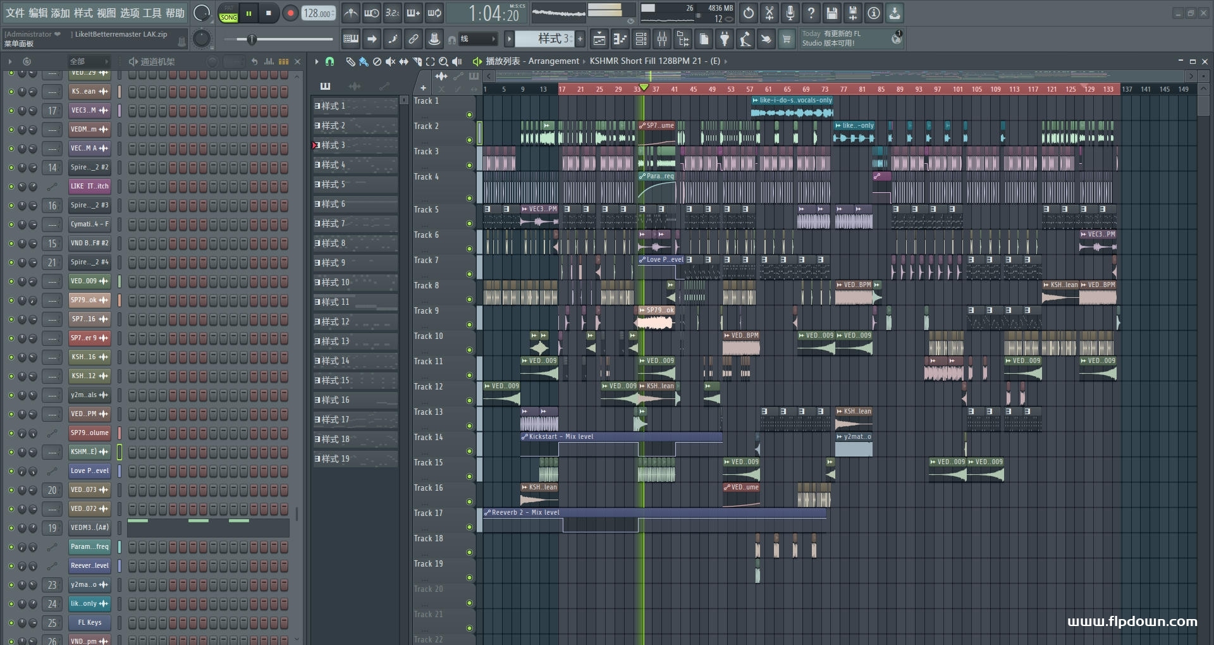Open the mixer window from the toolbar

pyautogui.click(x=662, y=39)
